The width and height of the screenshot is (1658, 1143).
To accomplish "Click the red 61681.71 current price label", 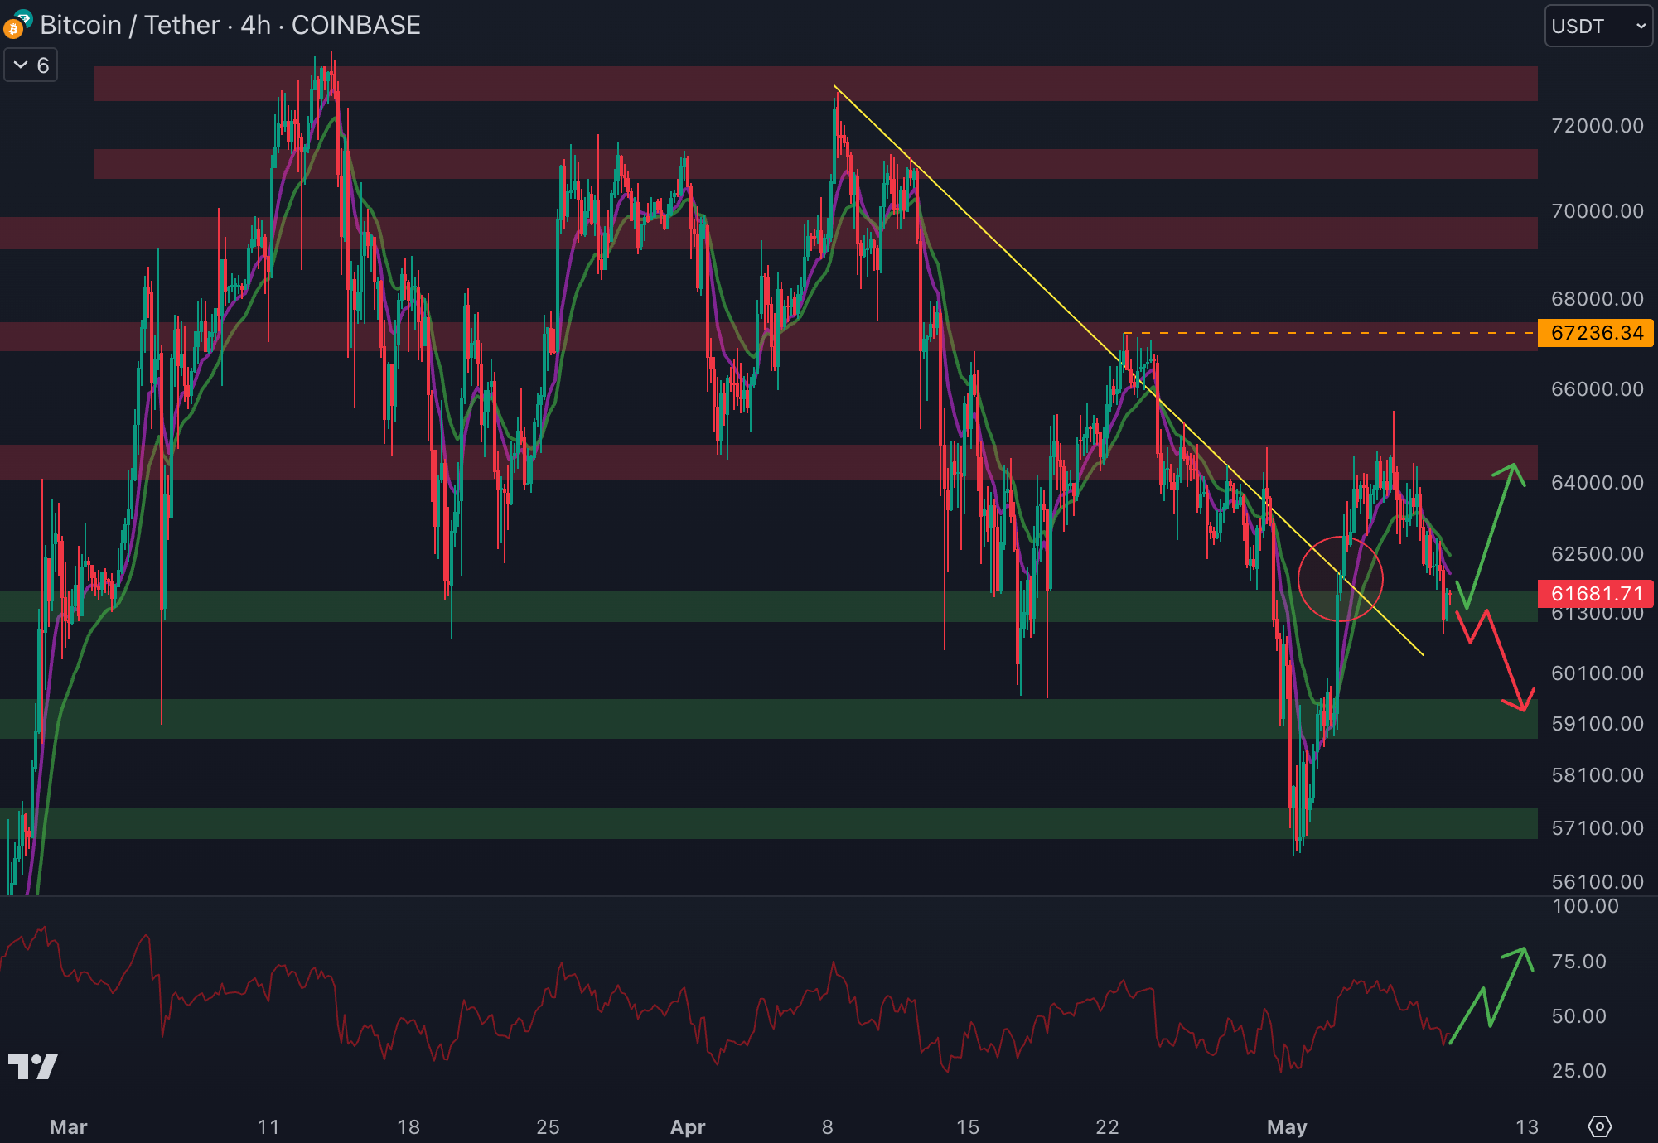I will 1595,593.
